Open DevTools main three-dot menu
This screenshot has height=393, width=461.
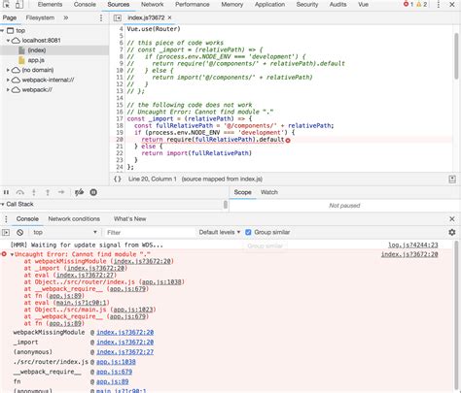pyautogui.click(x=439, y=5)
